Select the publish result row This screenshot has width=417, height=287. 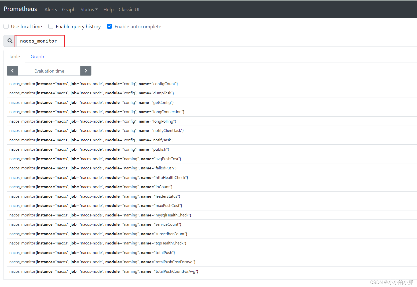(212, 149)
